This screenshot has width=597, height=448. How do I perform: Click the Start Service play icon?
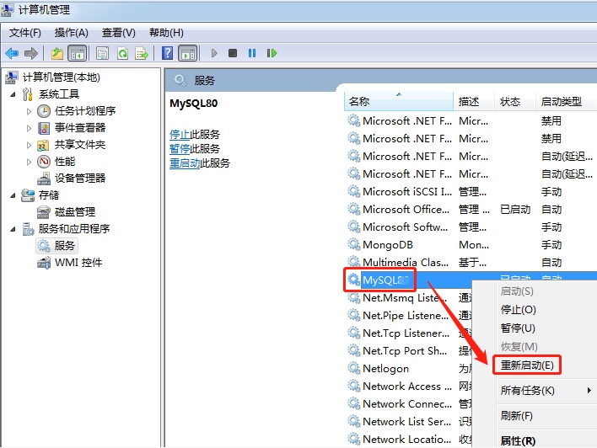(x=214, y=53)
